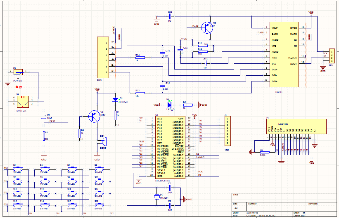Select the V1 transistor near the buzzer
Image resolution: width=339 pixels, height=218 pixels.
tap(95, 116)
